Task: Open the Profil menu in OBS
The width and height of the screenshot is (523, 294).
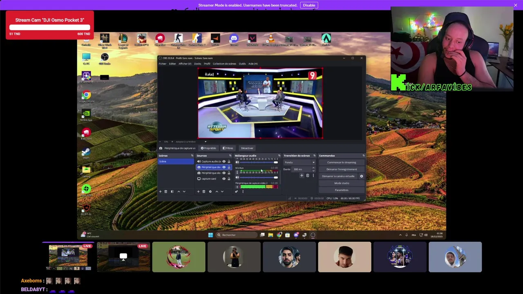Action: tap(207, 64)
